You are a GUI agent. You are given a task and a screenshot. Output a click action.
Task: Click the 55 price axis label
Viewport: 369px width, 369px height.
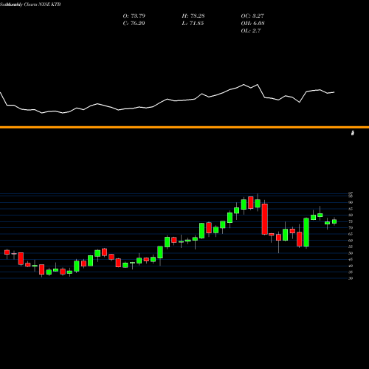[351, 246]
